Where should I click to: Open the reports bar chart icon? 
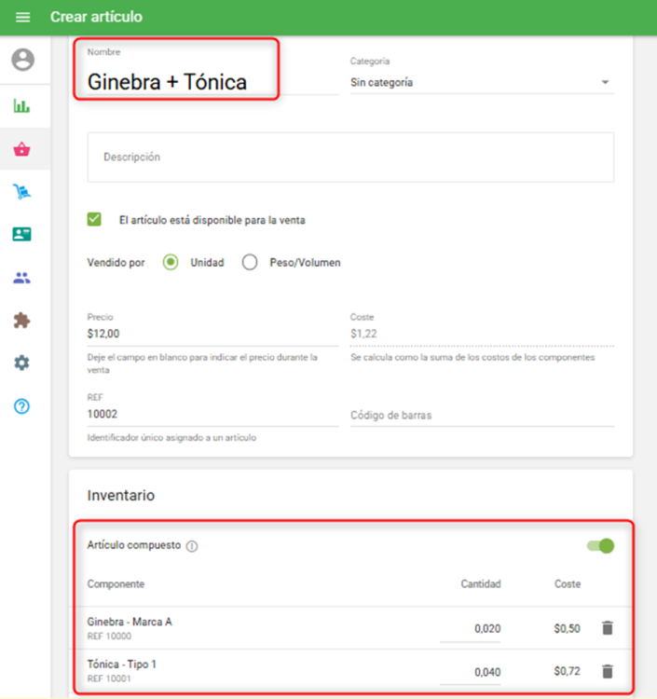[x=22, y=105]
